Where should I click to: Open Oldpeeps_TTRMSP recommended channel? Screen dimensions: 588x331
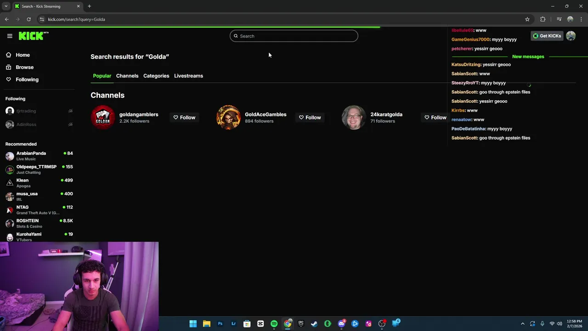pos(39,169)
